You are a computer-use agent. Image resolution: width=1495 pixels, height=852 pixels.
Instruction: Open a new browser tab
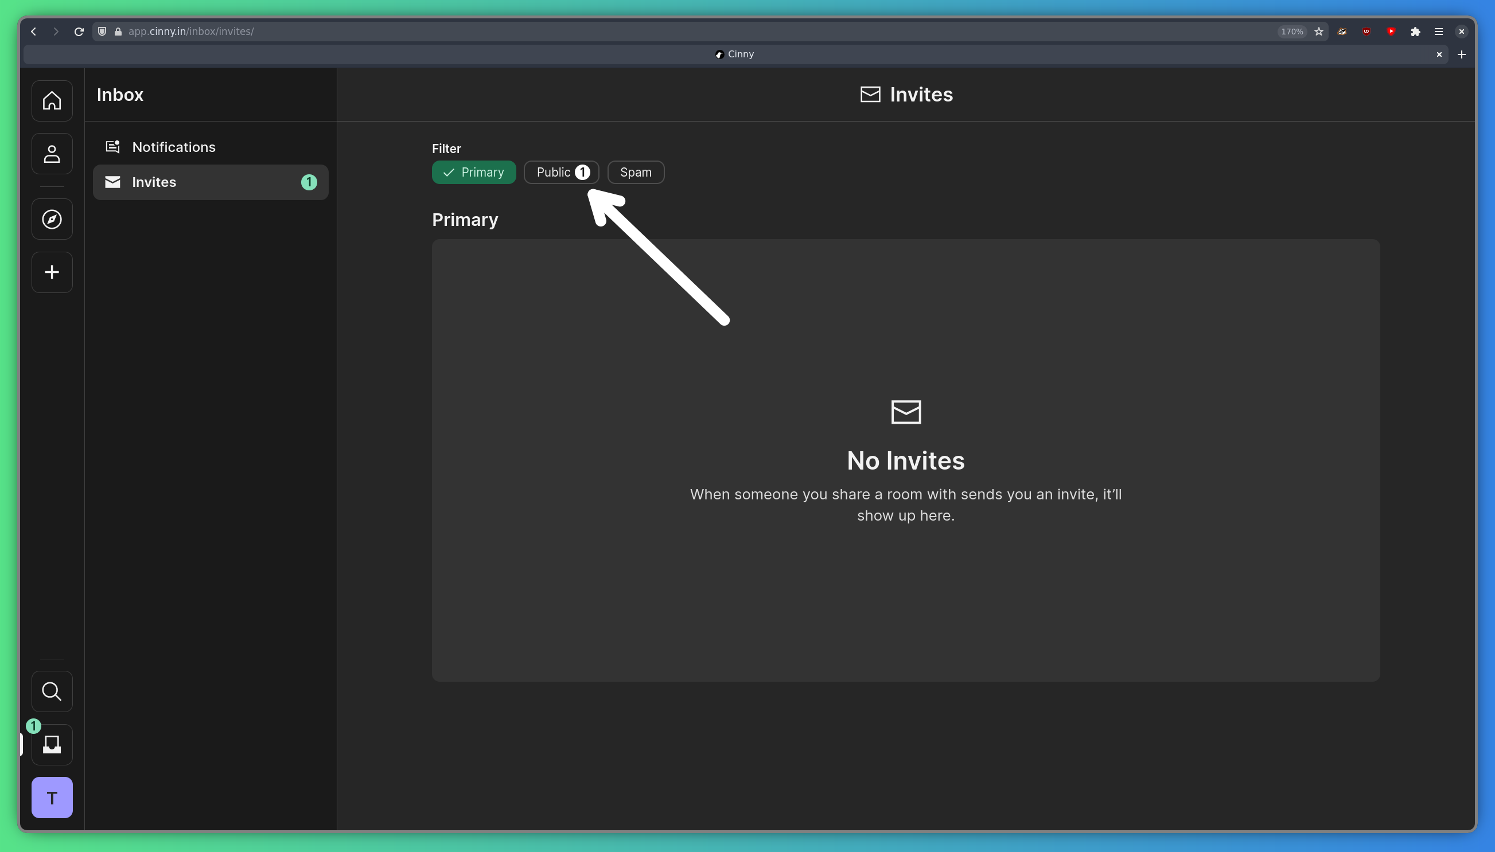(x=1461, y=54)
